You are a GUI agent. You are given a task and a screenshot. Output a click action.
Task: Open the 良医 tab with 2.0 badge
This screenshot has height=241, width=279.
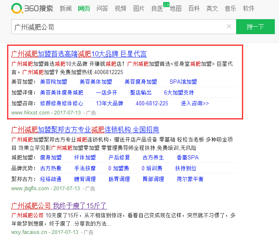[157, 8]
